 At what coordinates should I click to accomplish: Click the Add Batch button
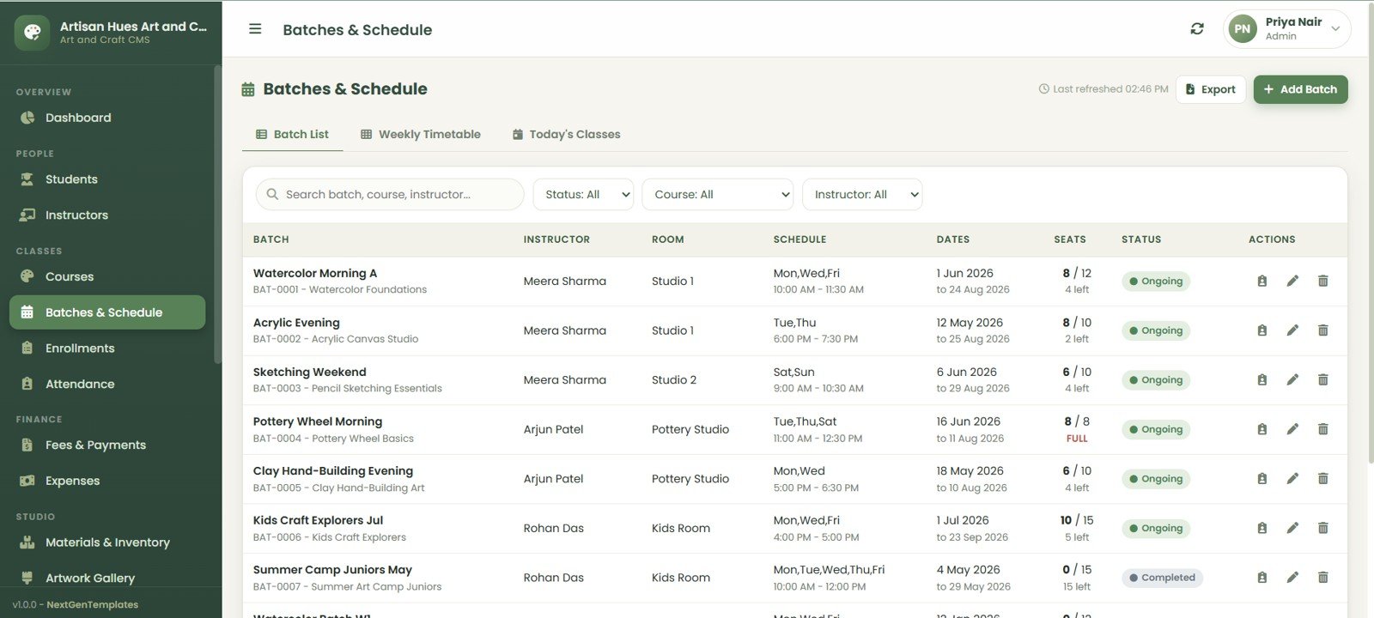(1300, 89)
